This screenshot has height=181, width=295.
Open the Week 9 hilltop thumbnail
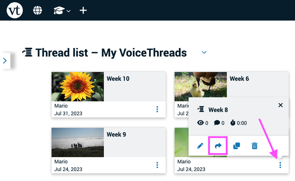[x=78, y=142]
